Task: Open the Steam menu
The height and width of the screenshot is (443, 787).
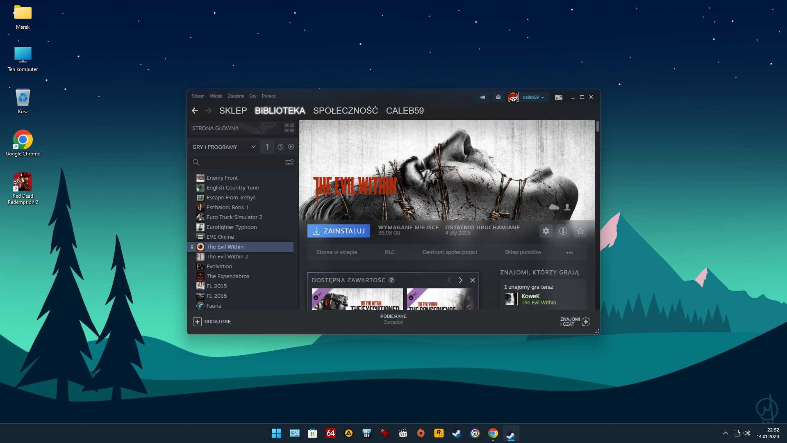Action: pyautogui.click(x=198, y=96)
